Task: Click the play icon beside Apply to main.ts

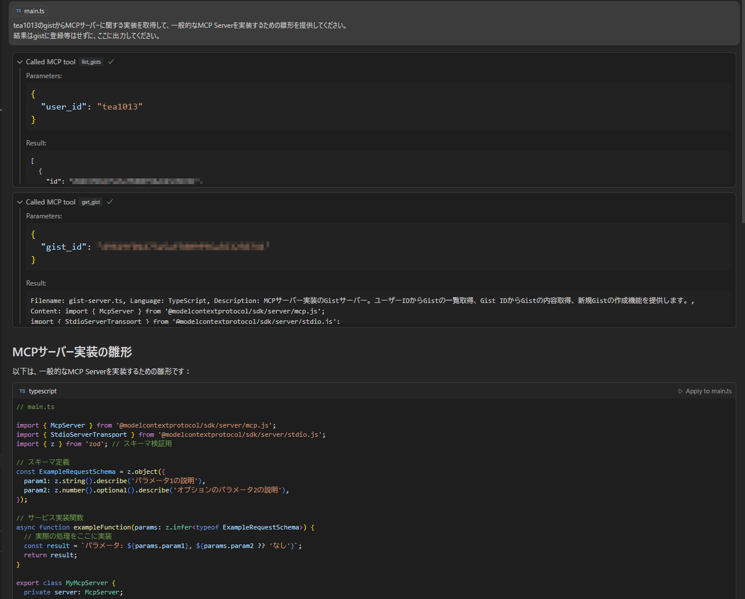Action: [x=681, y=391]
